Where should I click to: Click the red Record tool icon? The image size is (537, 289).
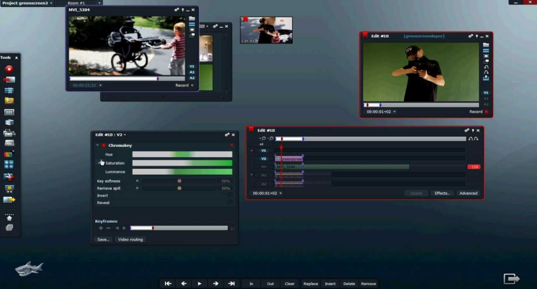[x=9, y=69]
